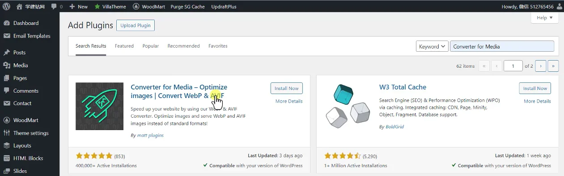Click the Upload Plugin button
Screen dimensions: 564x176
click(136, 25)
